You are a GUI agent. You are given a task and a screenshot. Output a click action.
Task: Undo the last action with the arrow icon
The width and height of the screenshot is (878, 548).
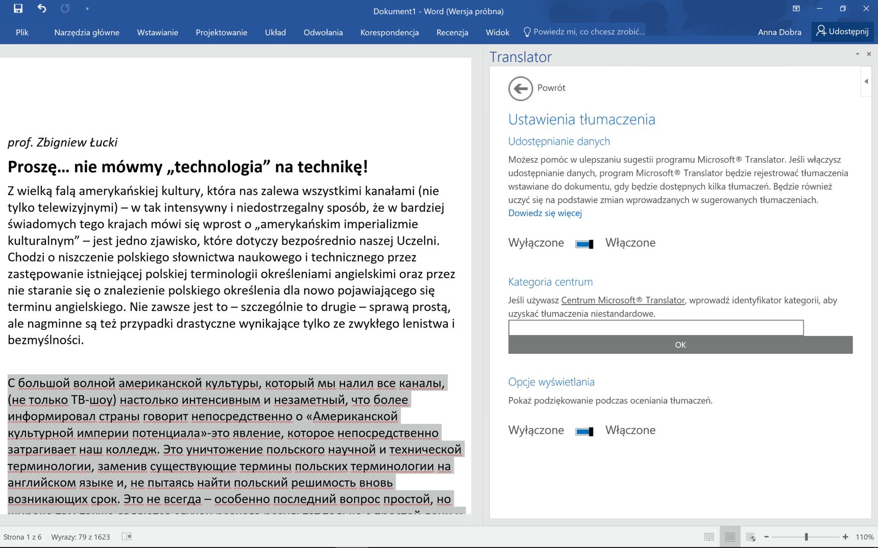point(42,9)
